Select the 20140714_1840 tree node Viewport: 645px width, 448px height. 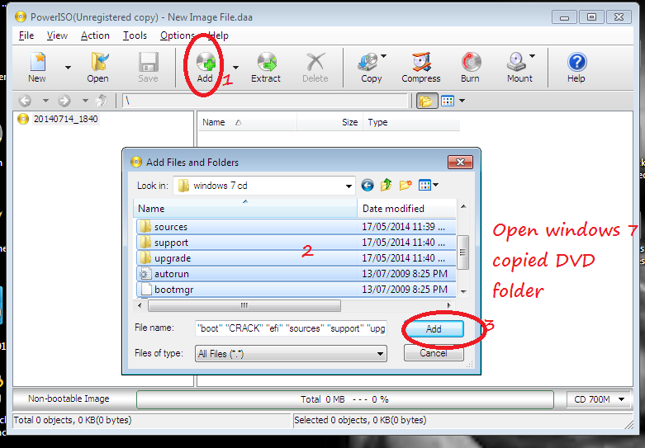pos(65,119)
